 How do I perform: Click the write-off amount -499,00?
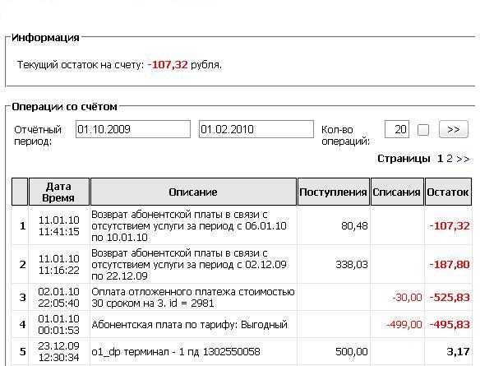pos(404,324)
